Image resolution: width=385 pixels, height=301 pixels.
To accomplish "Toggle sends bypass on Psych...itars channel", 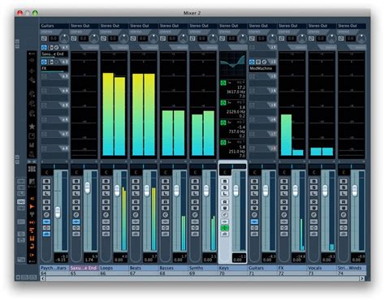I will 46,234.
